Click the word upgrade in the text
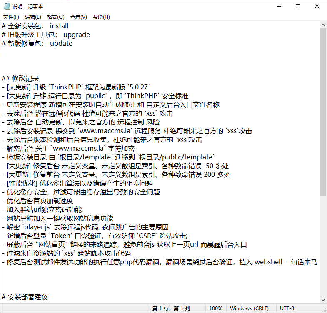Image resolution: width=327 pixels, height=313 pixels. tap(77, 35)
